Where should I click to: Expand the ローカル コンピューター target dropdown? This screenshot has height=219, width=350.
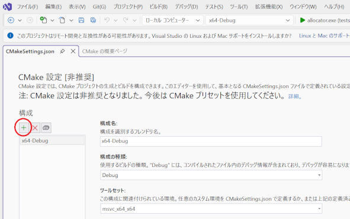pos(172,20)
